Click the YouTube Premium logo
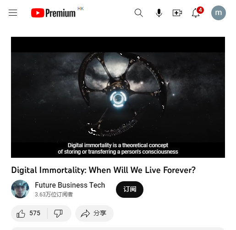Screen dimensions: 236x230 [53, 13]
